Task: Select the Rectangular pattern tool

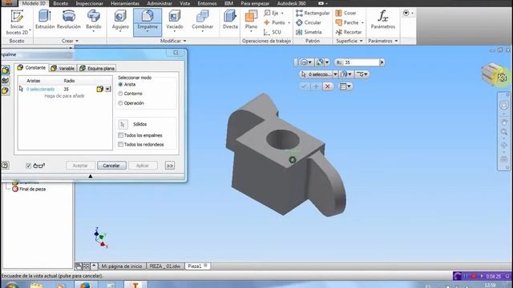Action: pos(313,13)
